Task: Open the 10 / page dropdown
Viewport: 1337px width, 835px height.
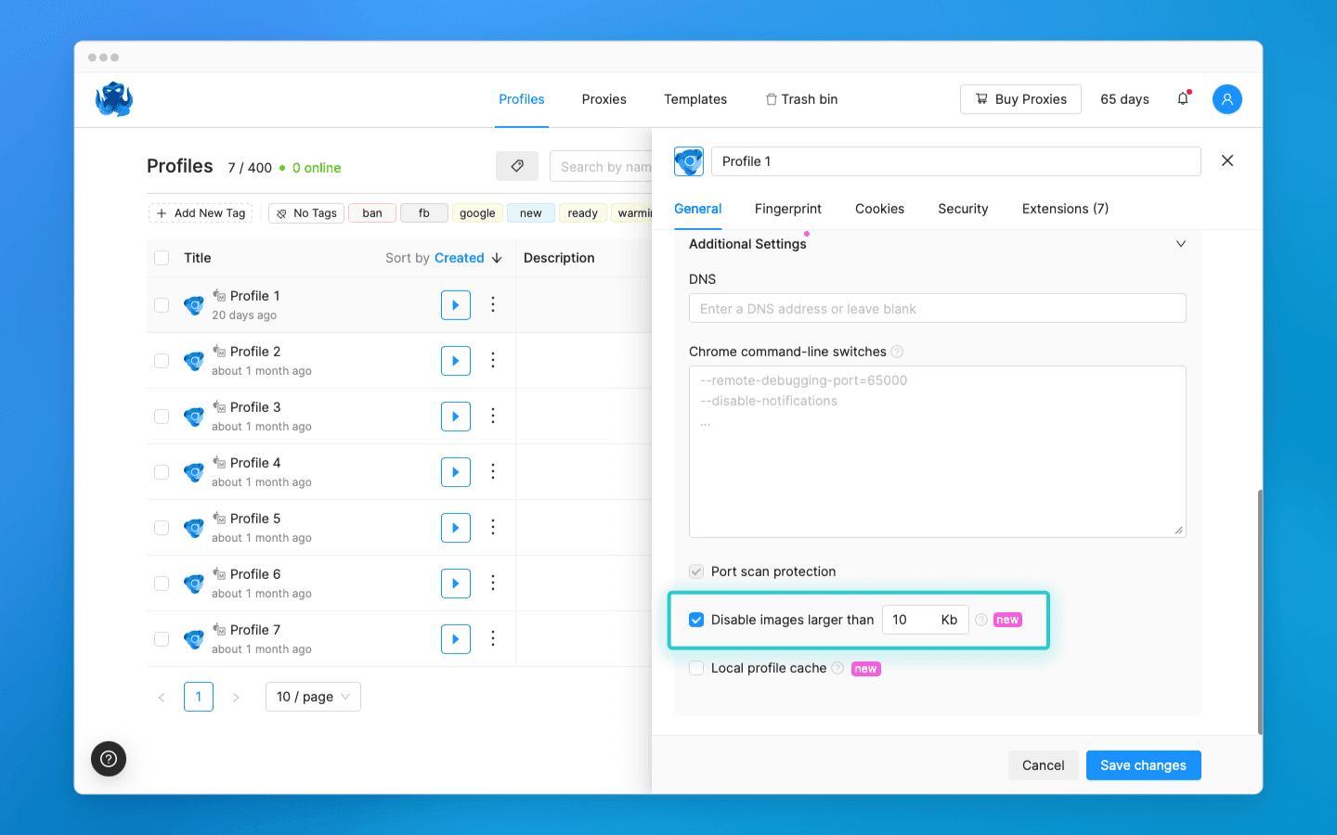Action: [x=313, y=697]
